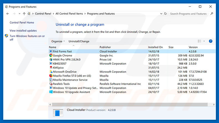Click Control Panel in the breadcrumb
The width and height of the screenshot is (219, 123).
(x=43, y=14)
